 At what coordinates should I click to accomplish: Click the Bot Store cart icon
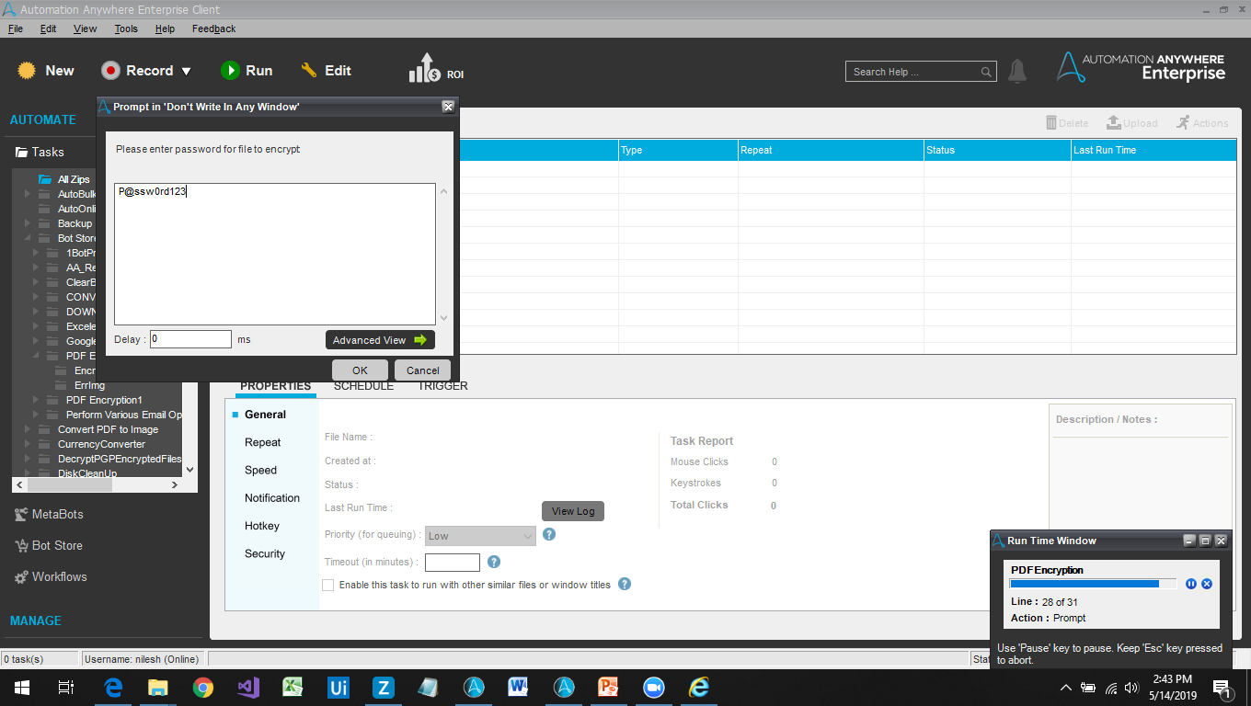[x=22, y=545]
